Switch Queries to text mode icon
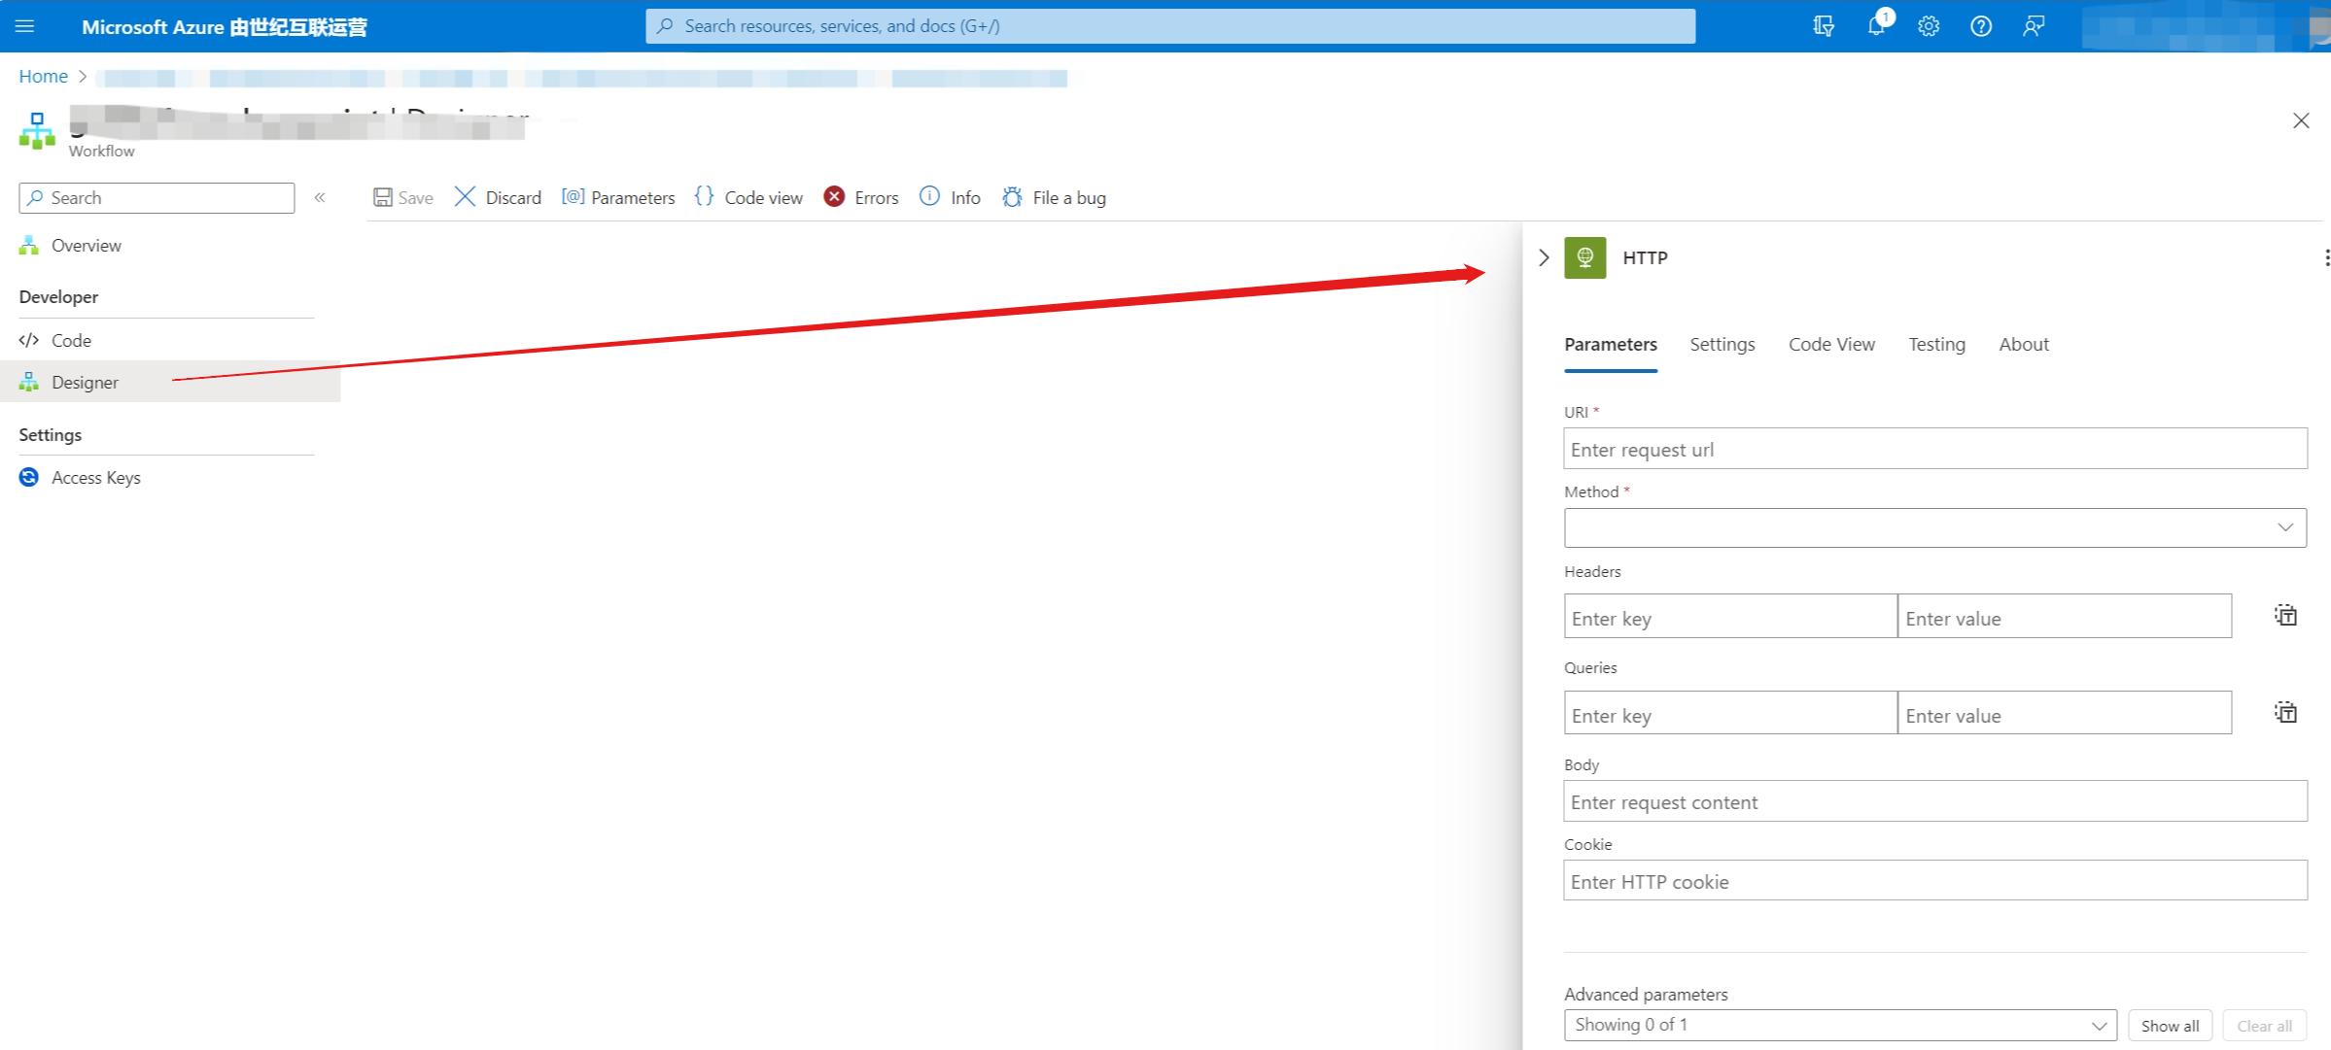 pyautogui.click(x=2285, y=713)
